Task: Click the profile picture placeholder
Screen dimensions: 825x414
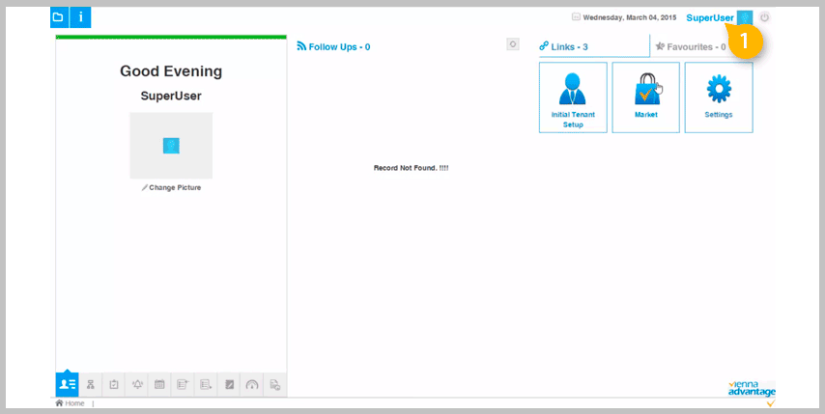Action: [171, 146]
